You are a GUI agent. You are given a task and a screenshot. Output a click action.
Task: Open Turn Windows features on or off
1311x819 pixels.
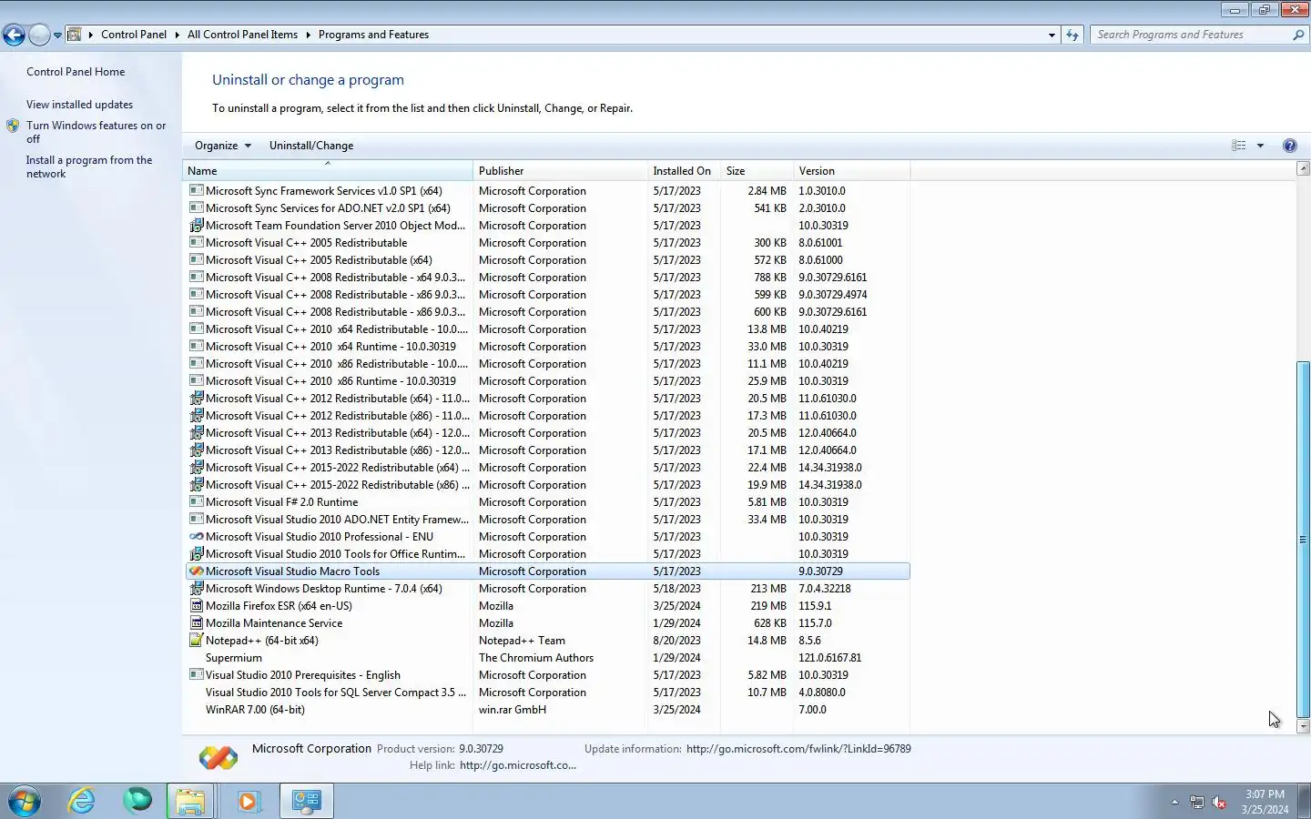[96, 132]
